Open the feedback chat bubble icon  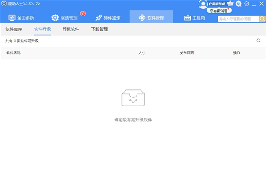pyautogui.click(x=239, y=4)
